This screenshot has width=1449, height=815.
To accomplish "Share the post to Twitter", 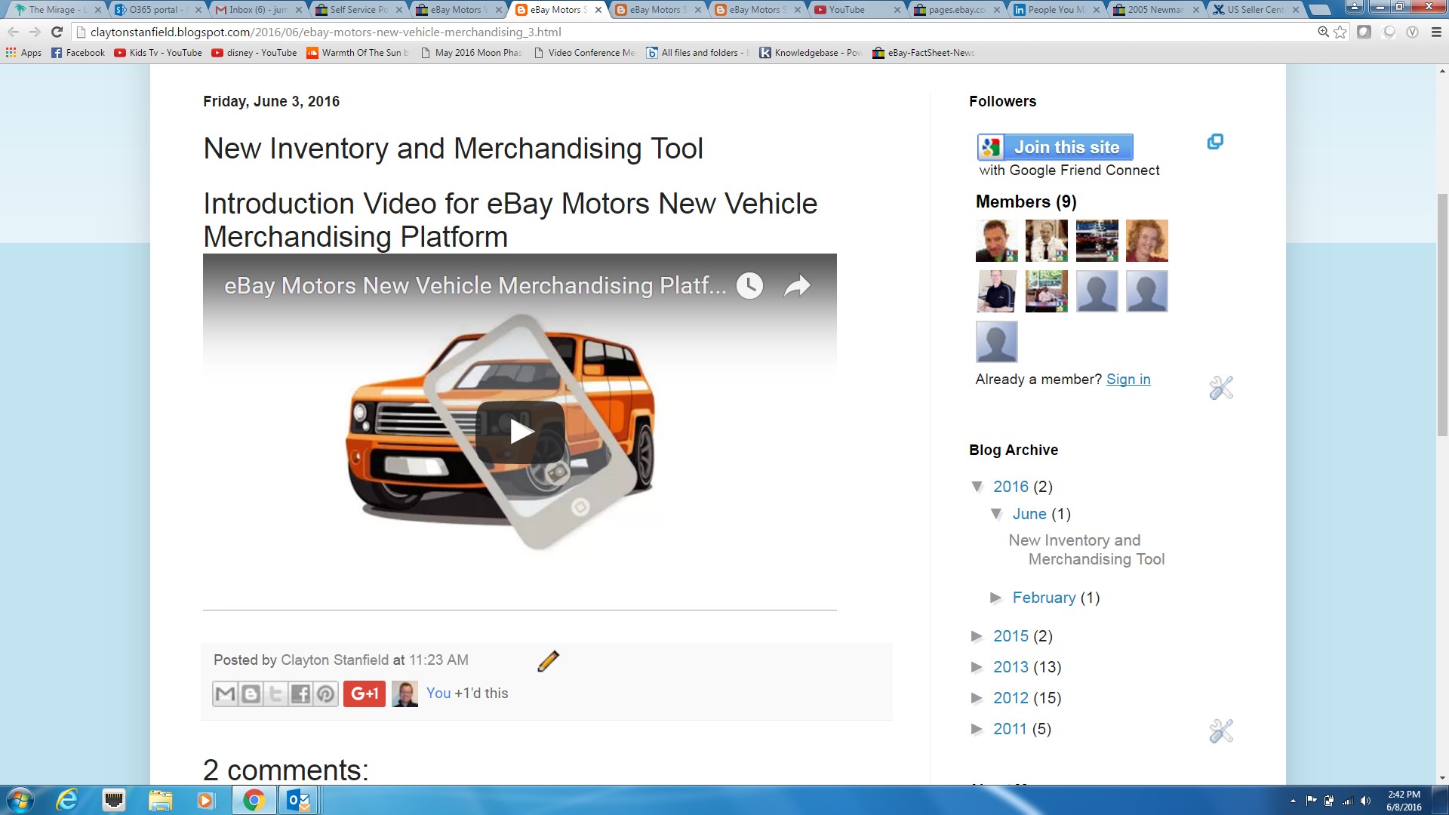I will [x=275, y=694].
